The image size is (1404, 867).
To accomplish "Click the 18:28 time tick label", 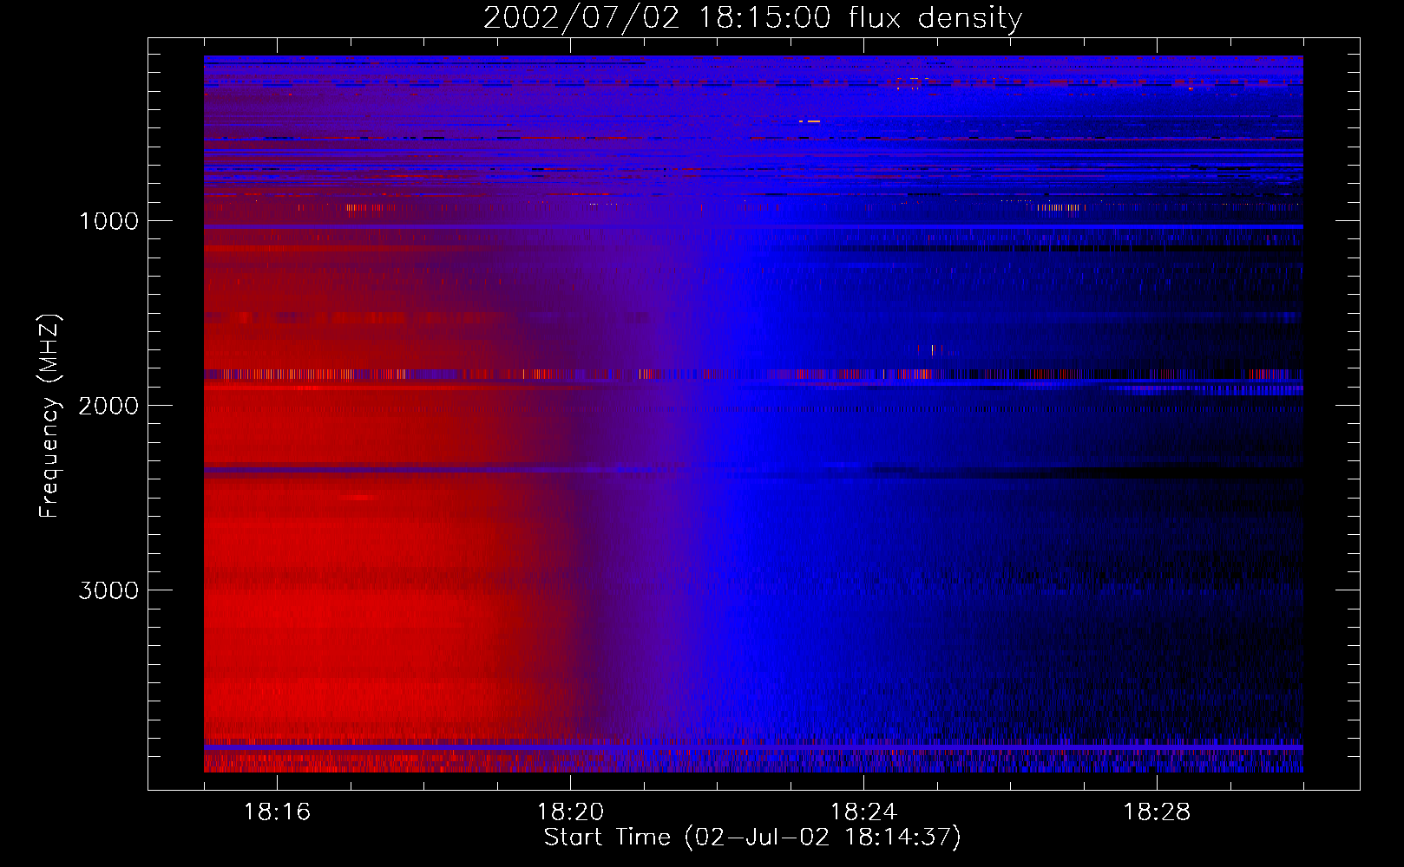I will point(1157,812).
